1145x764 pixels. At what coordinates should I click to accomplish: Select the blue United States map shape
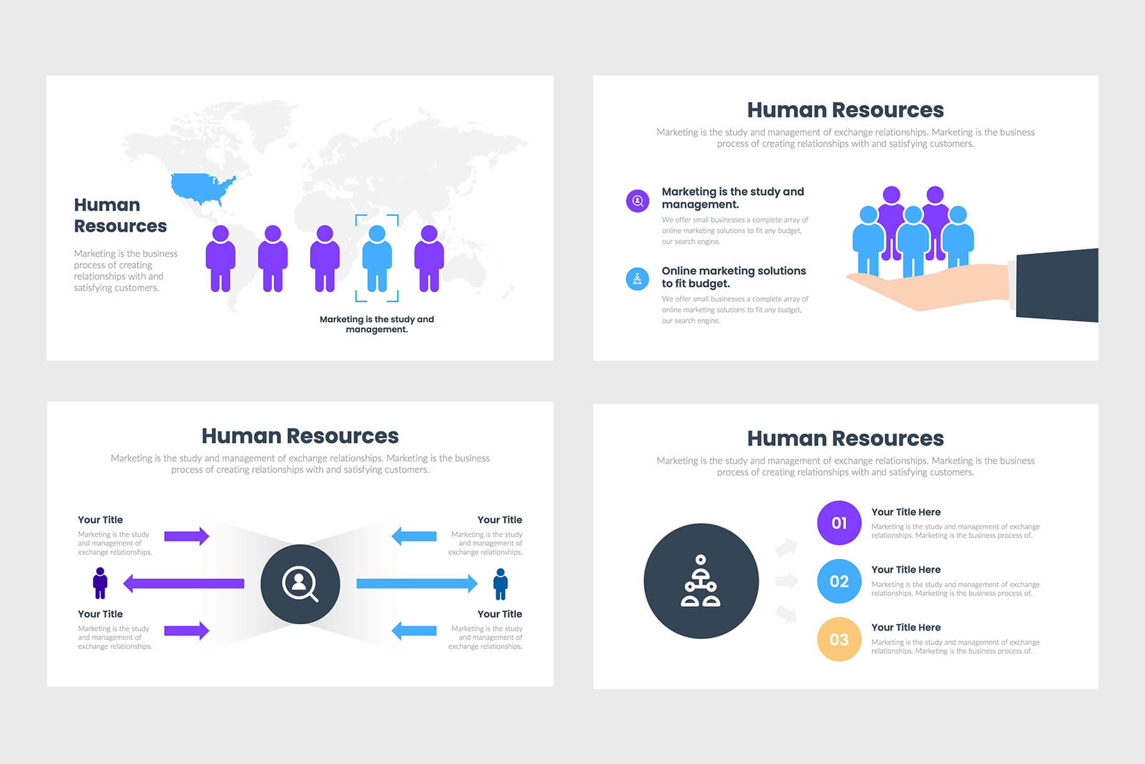point(203,188)
